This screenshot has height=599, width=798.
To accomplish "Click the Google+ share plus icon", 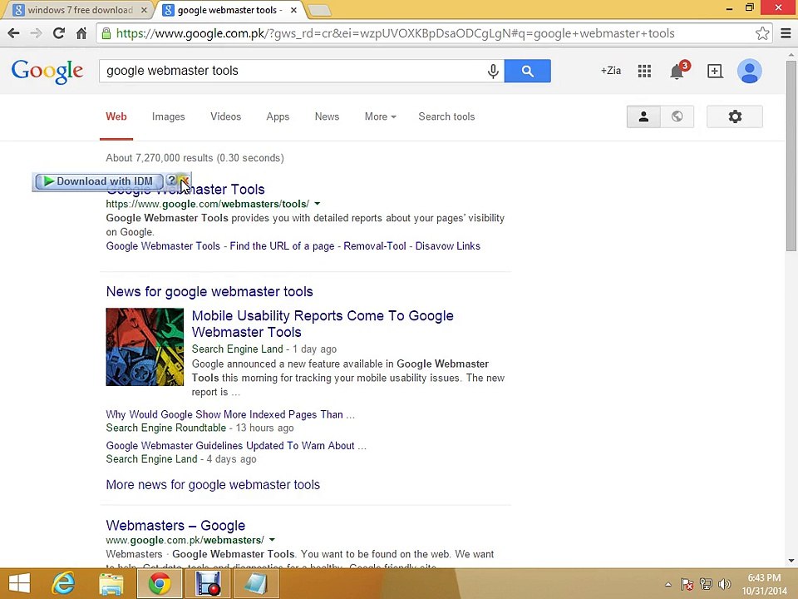I will point(715,72).
